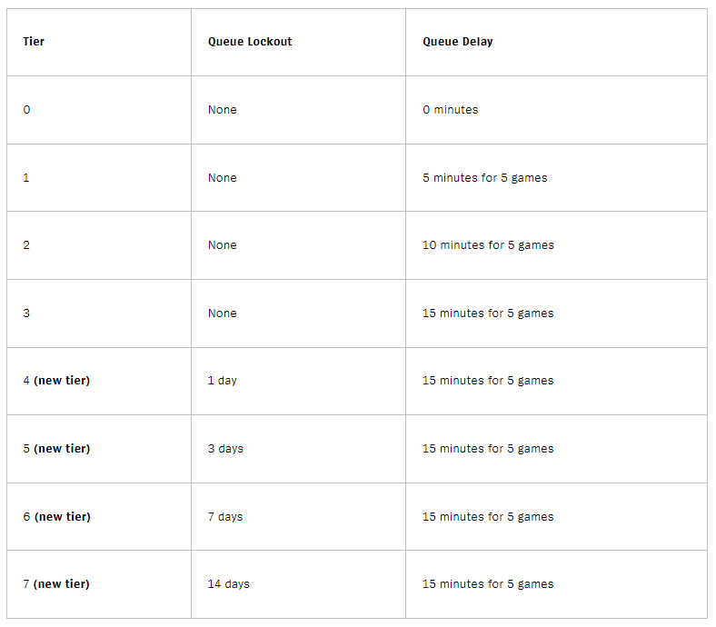
Task: Click the Tier column header
Action: [34, 42]
